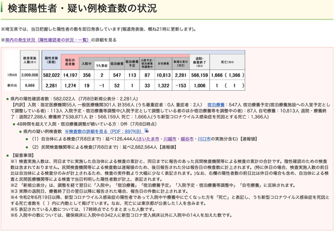Follow the 越谷市 link

click(187, 139)
